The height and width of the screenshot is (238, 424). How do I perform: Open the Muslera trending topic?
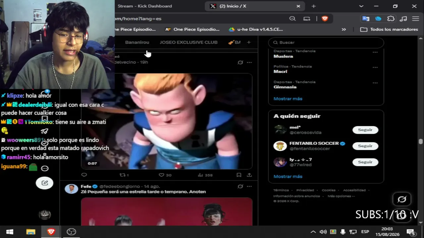283,56
